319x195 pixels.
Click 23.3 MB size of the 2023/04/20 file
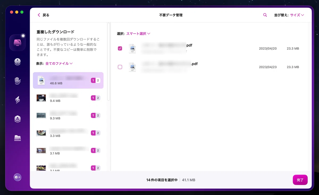293,49
